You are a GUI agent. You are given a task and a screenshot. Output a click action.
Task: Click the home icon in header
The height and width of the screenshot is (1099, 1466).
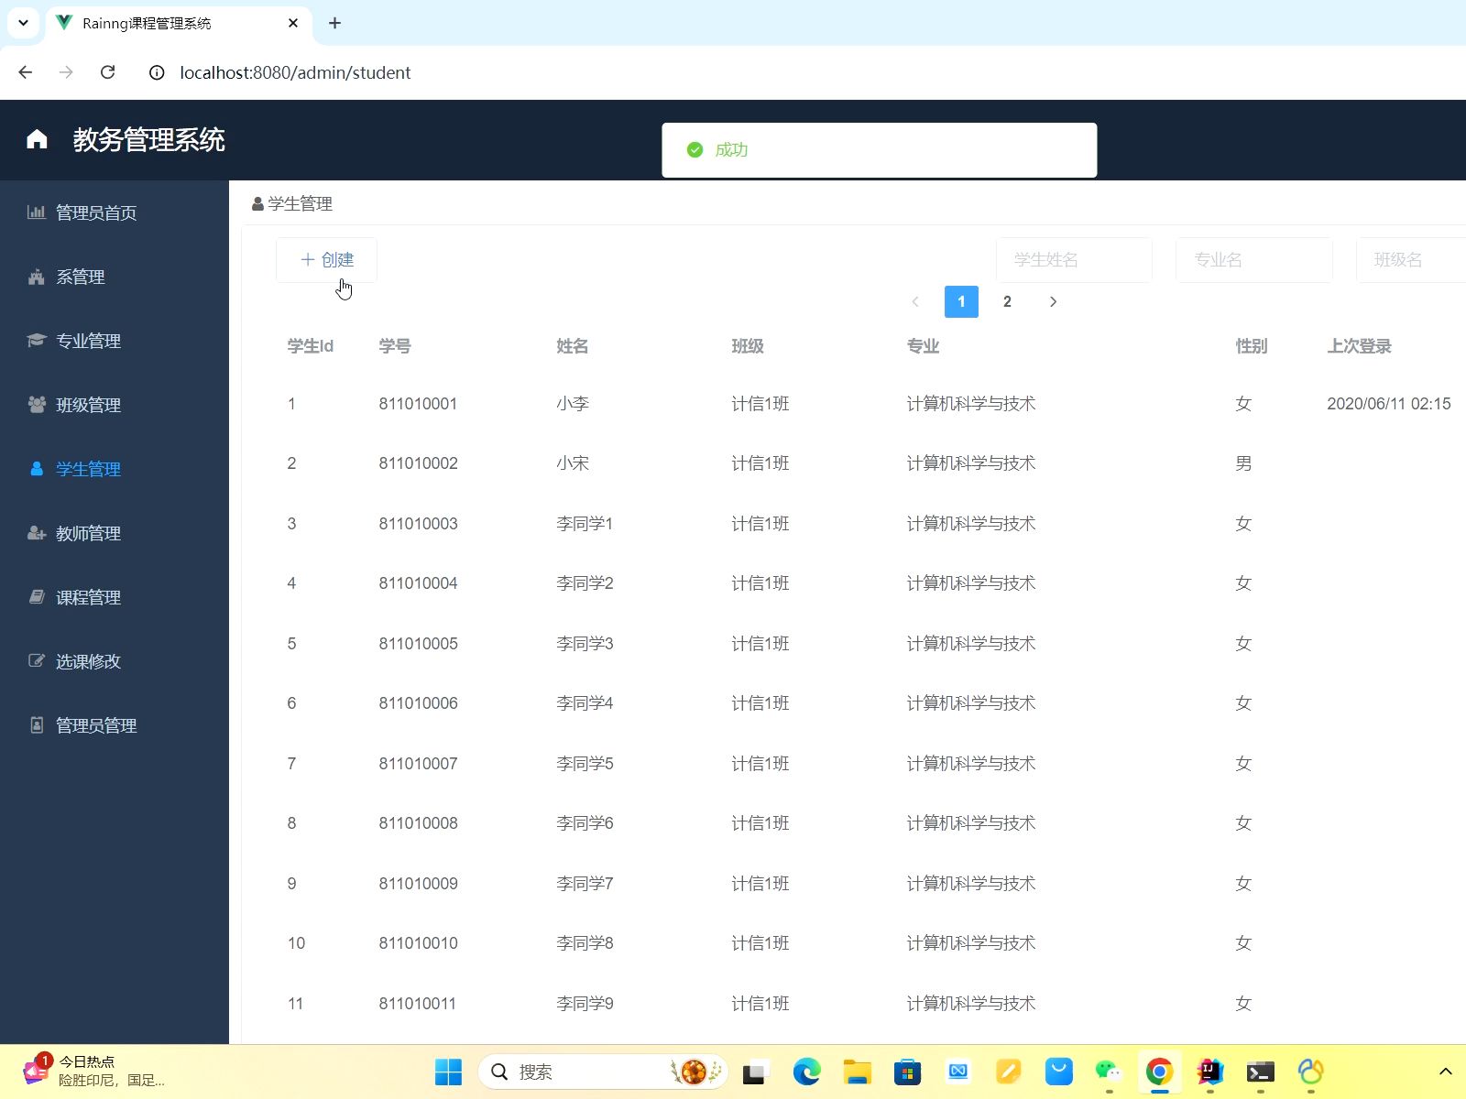[x=37, y=139]
